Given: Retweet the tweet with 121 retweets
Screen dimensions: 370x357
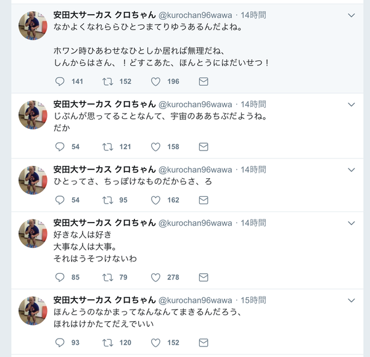Looking at the screenshot, I should pos(107,147).
